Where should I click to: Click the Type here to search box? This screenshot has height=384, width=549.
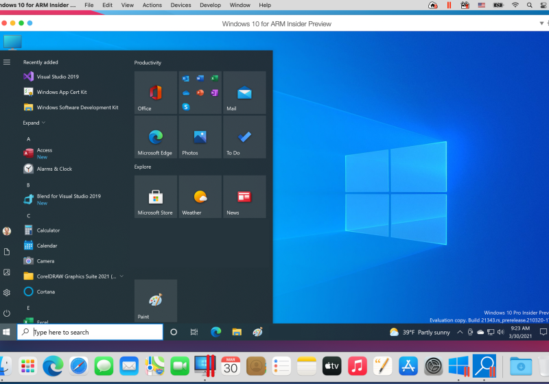[x=90, y=332]
